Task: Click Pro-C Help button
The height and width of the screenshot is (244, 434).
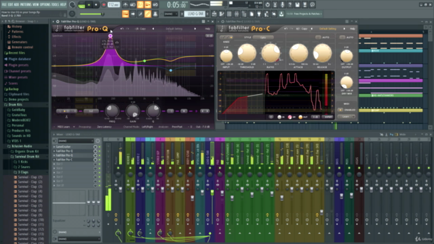Action: tap(352, 28)
